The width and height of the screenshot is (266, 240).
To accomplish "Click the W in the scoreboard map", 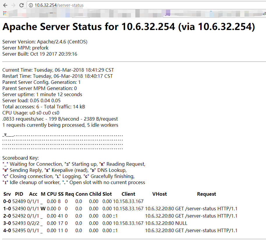I will [x=6, y=135].
